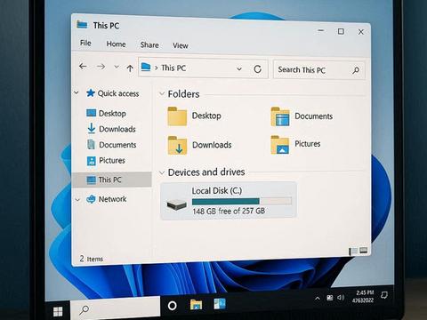
Task: Open the File menu
Action: [85, 43]
